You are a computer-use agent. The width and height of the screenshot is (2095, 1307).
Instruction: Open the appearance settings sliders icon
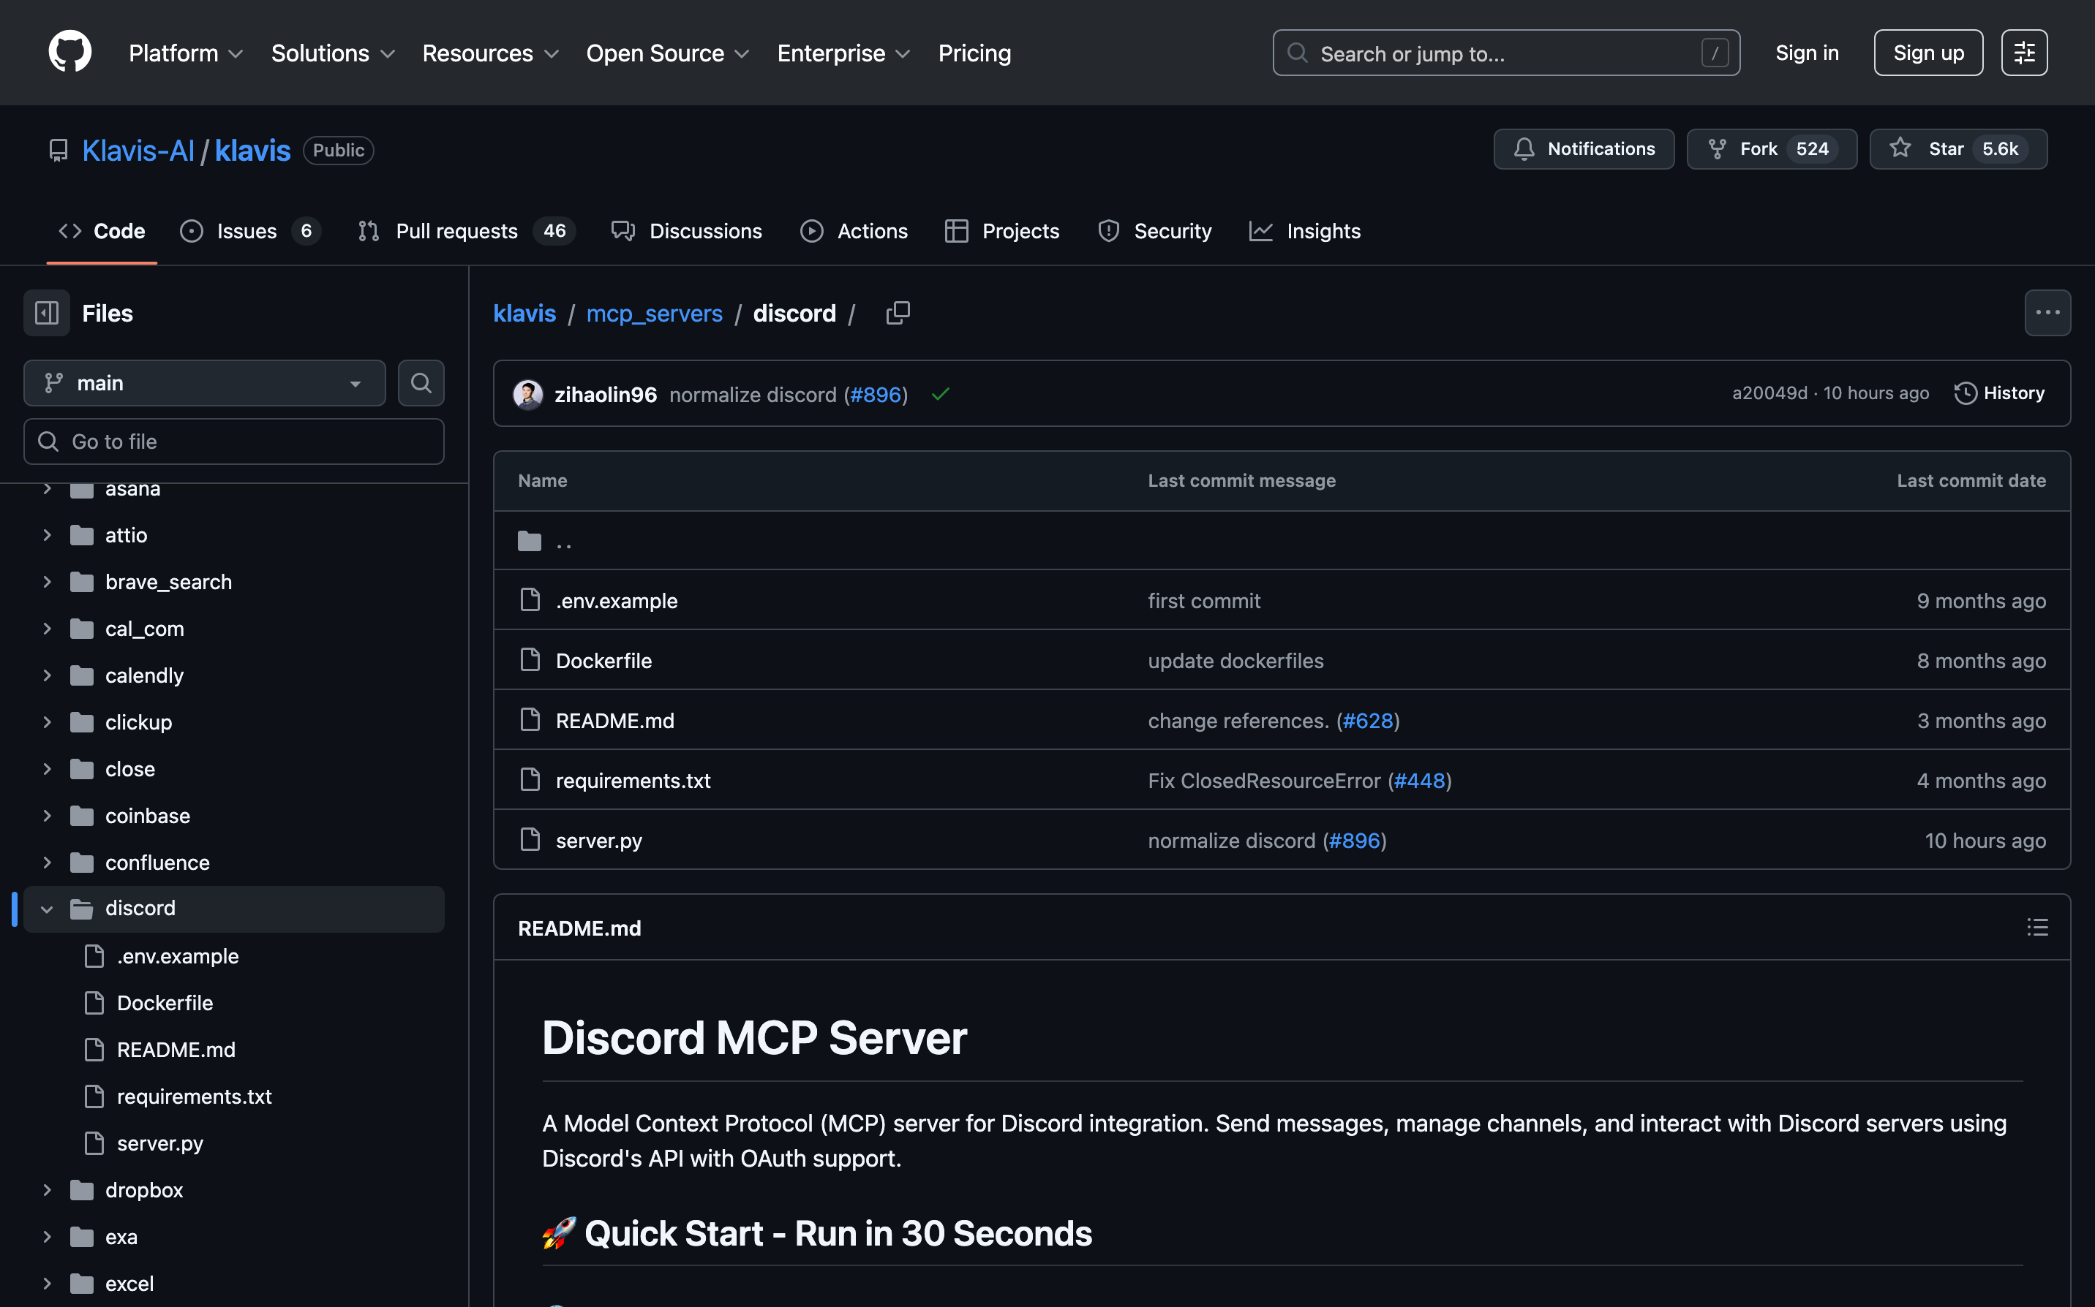(x=2023, y=53)
